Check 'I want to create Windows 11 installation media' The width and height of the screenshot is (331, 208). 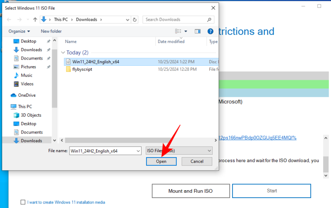pos(23,202)
